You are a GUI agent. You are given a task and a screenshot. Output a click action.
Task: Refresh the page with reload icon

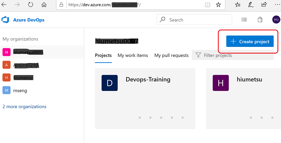click(x=31, y=4)
